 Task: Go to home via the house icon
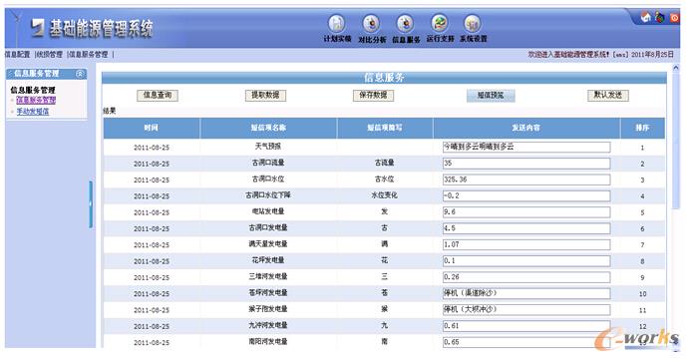coord(645,17)
